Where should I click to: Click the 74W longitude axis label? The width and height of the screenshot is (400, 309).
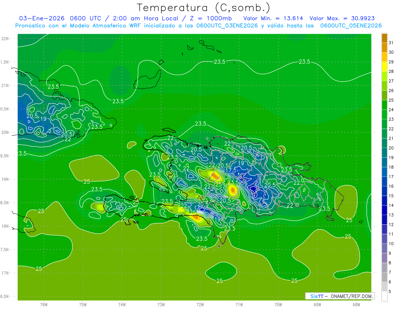pyautogui.click(x=122, y=304)
